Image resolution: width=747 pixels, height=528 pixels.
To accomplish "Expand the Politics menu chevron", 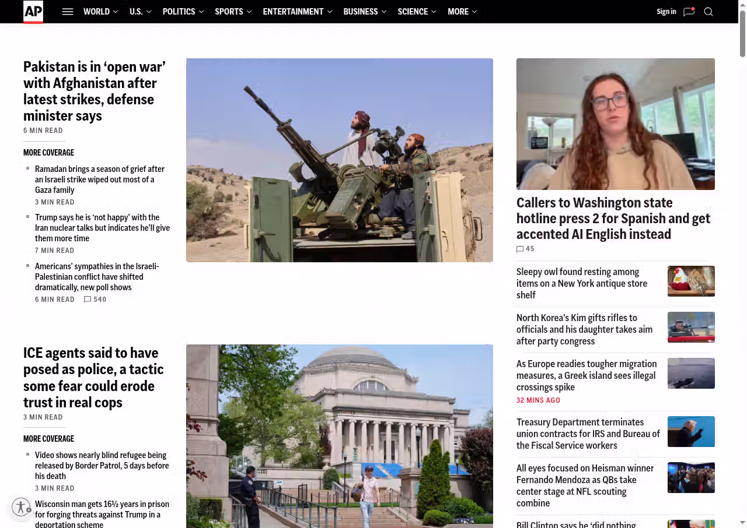I will 201,12.
